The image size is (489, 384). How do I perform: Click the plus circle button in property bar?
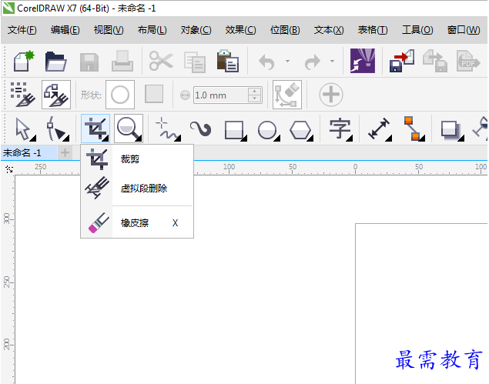[x=331, y=95]
